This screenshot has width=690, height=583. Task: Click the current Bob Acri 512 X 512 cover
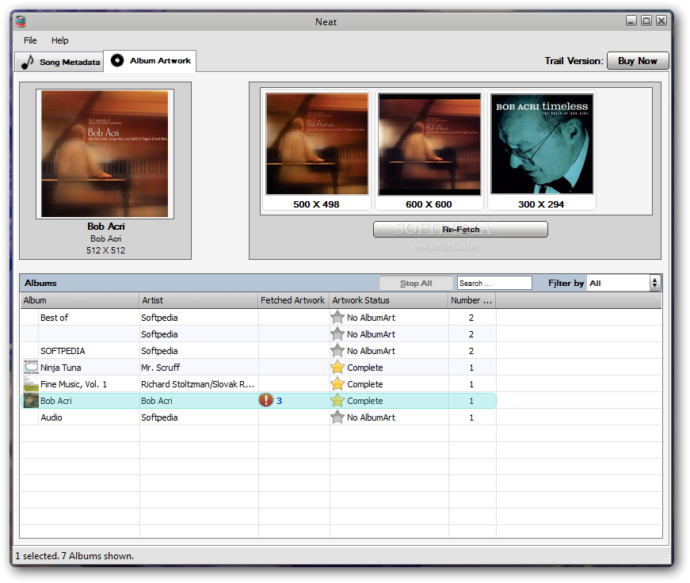(x=105, y=154)
